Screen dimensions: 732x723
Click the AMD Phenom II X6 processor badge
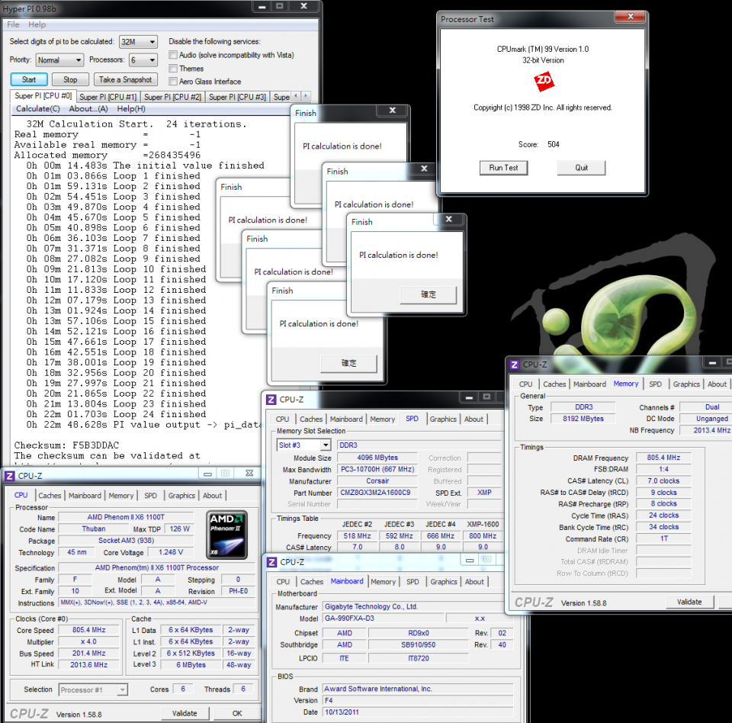coord(226,534)
